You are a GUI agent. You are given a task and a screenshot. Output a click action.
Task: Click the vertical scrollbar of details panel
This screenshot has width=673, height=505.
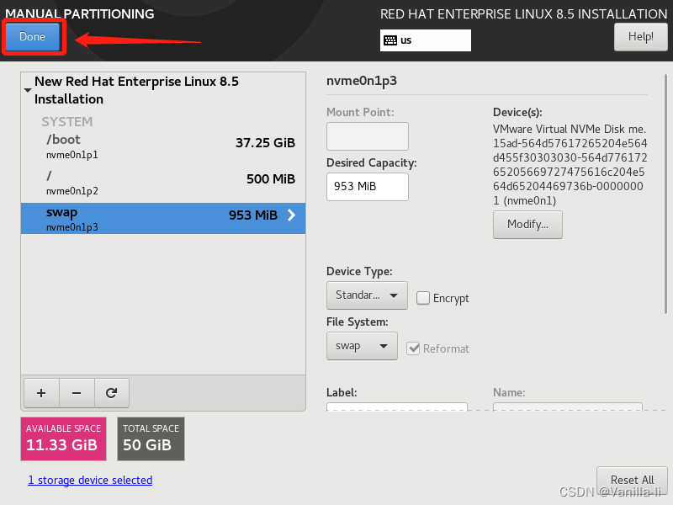click(665, 194)
